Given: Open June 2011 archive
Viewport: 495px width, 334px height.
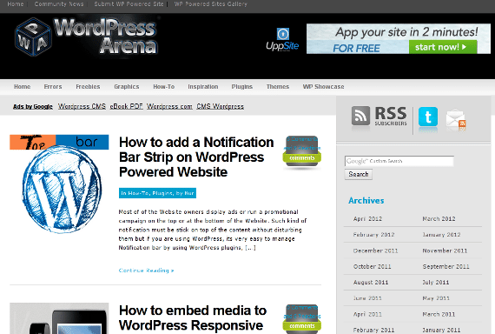Looking at the screenshot, I should 367,298.
